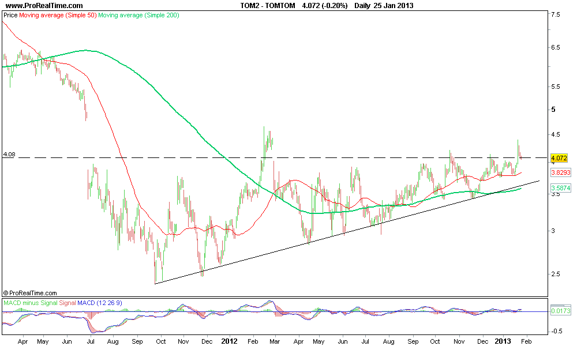Screen dimensions: 577x346
Task: Click the bold 5 price axis value
Action: click(553, 110)
